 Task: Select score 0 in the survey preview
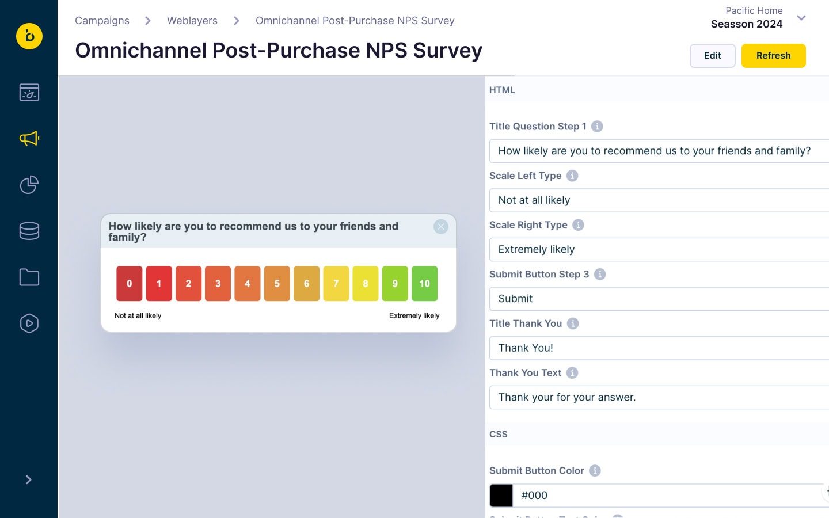click(130, 284)
